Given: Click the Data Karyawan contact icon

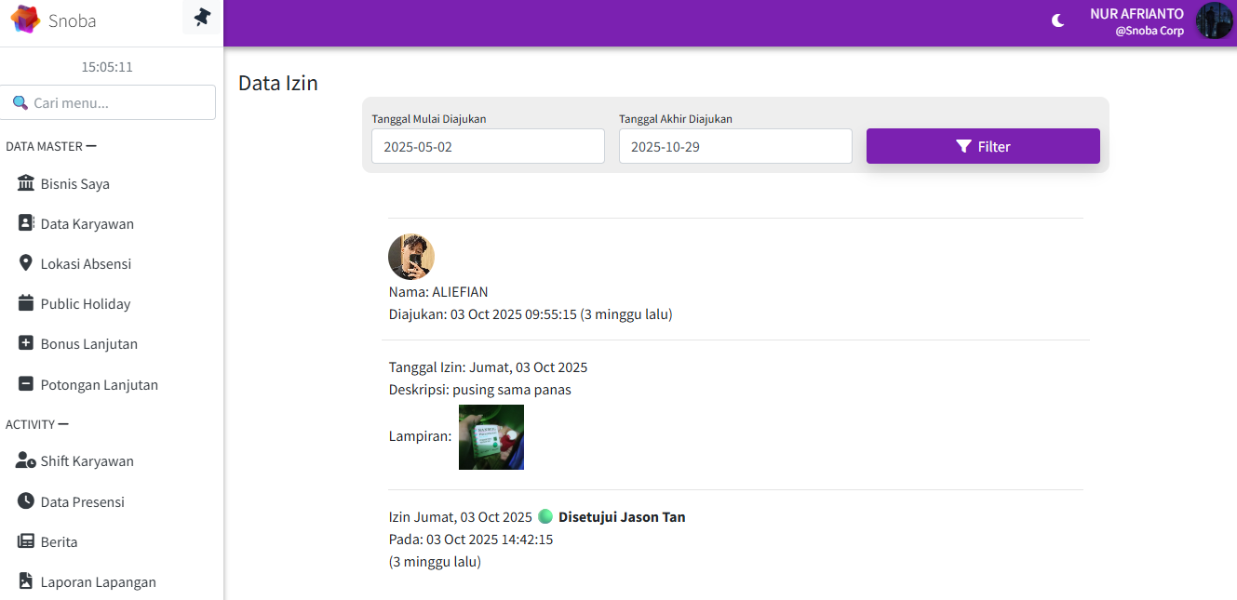Looking at the screenshot, I should pyautogui.click(x=26, y=223).
